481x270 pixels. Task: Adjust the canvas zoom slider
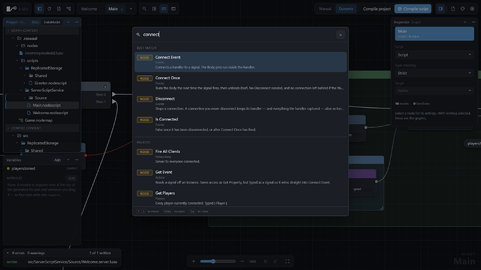pos(217,262)
